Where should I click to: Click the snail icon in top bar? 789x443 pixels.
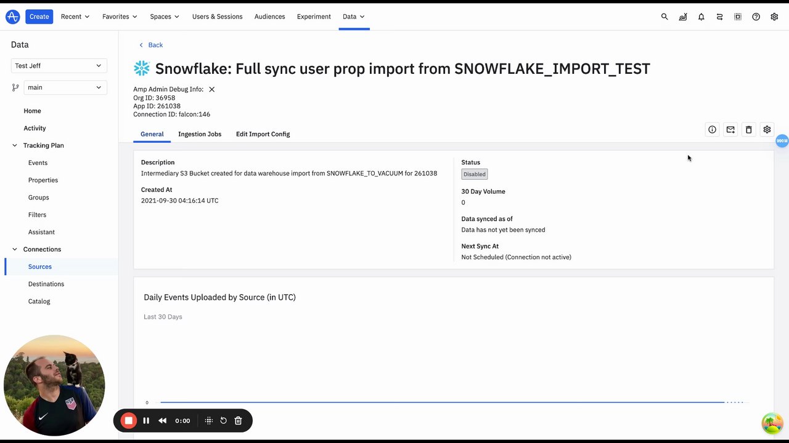(683, 17)
